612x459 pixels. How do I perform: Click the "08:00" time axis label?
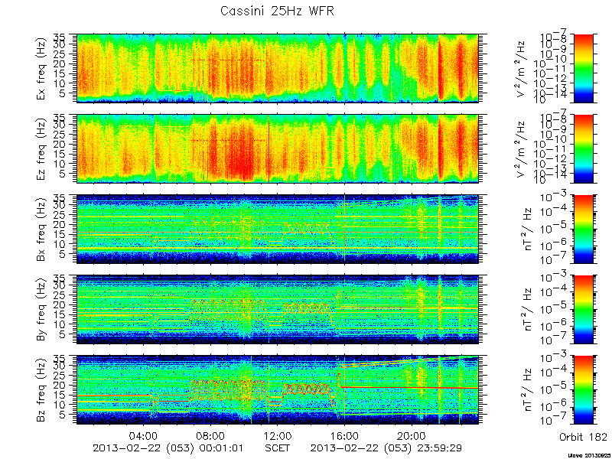pyautogui.click(x=211, y=435)
